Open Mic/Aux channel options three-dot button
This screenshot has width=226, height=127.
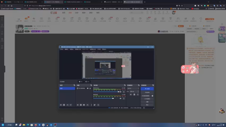(x=124, y=92)
